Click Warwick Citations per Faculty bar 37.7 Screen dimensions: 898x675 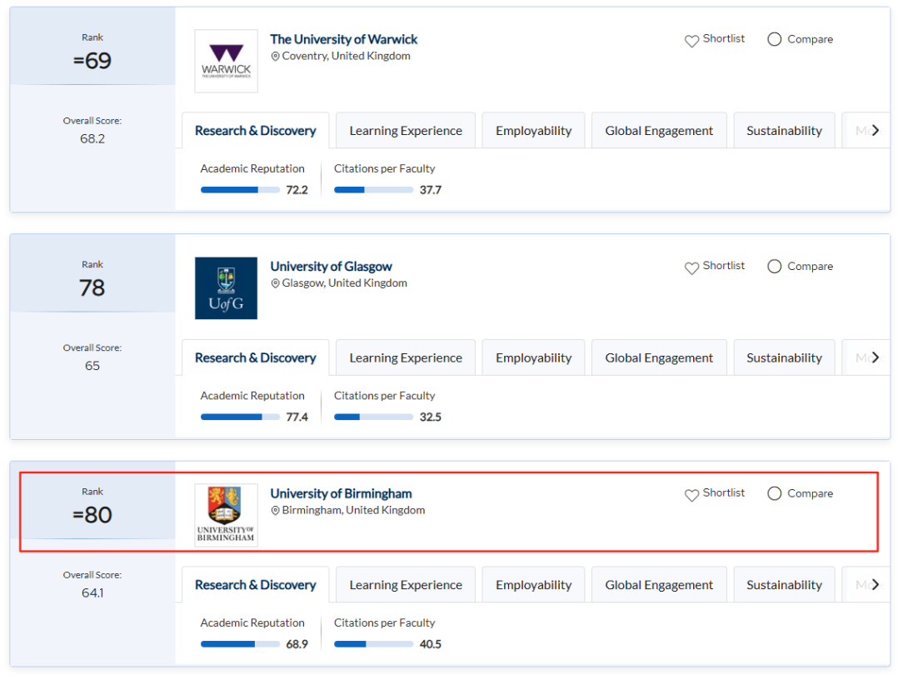click(373, 190)
